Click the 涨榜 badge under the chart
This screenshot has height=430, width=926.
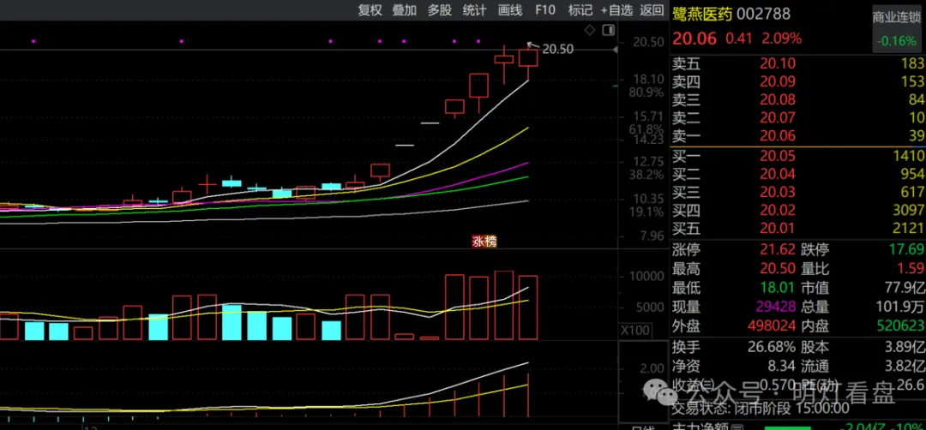(x=484, y=241)
